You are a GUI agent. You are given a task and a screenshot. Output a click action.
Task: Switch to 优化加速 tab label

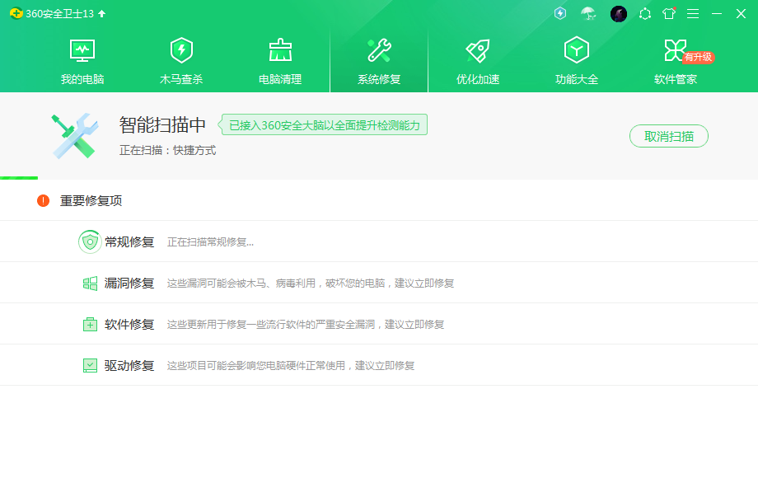478,79
